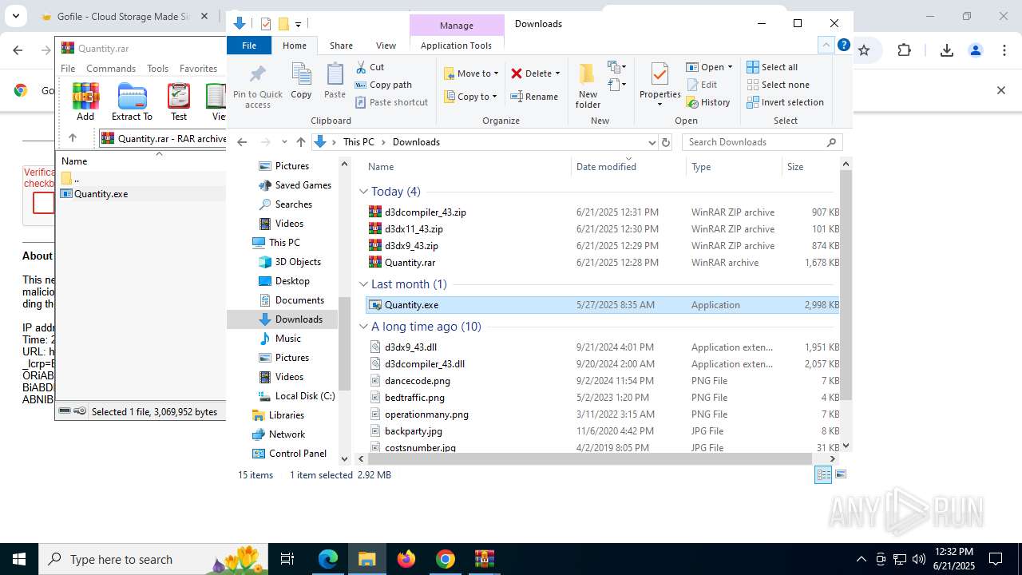Collapse the ribbon with chevron
The height and width of the screenshot is (575, 1022).
(826, 46)
